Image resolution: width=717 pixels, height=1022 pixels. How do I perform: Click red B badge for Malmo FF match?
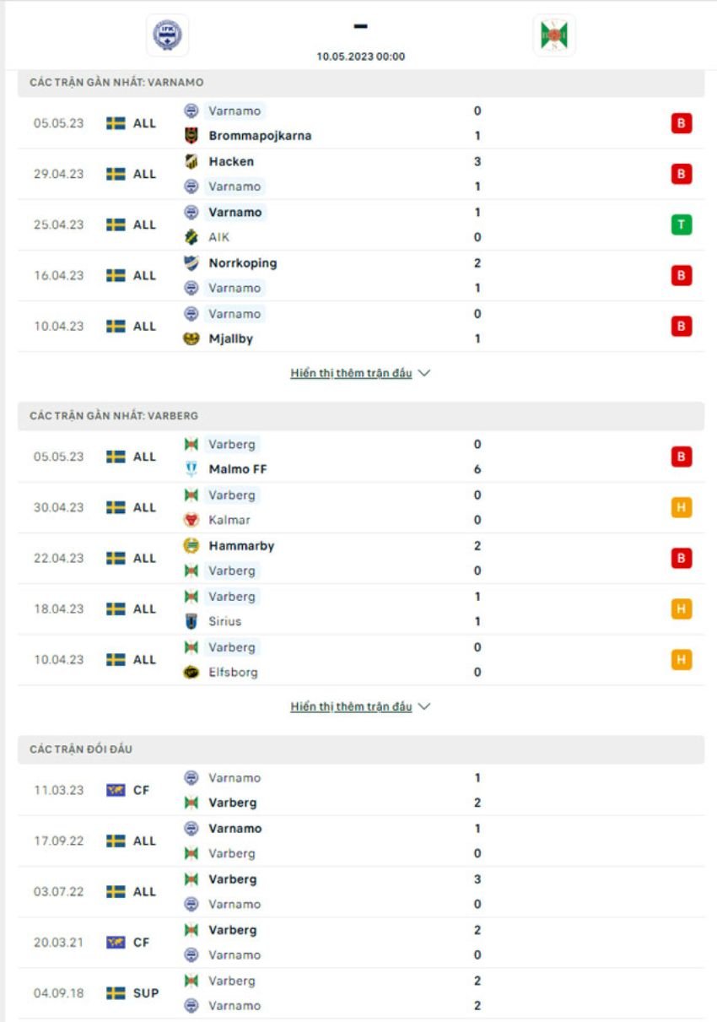tap(682, 457)
